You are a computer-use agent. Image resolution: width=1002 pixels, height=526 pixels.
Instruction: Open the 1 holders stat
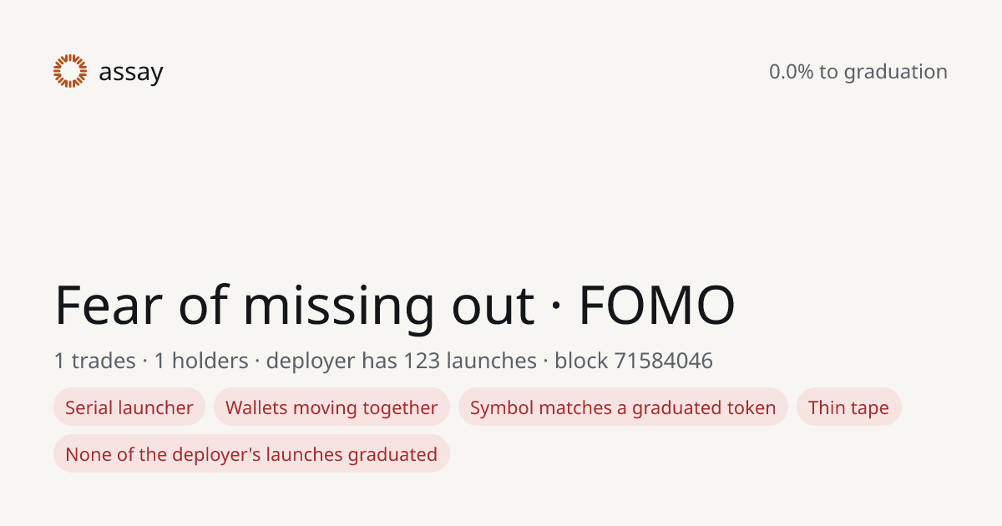201,361
